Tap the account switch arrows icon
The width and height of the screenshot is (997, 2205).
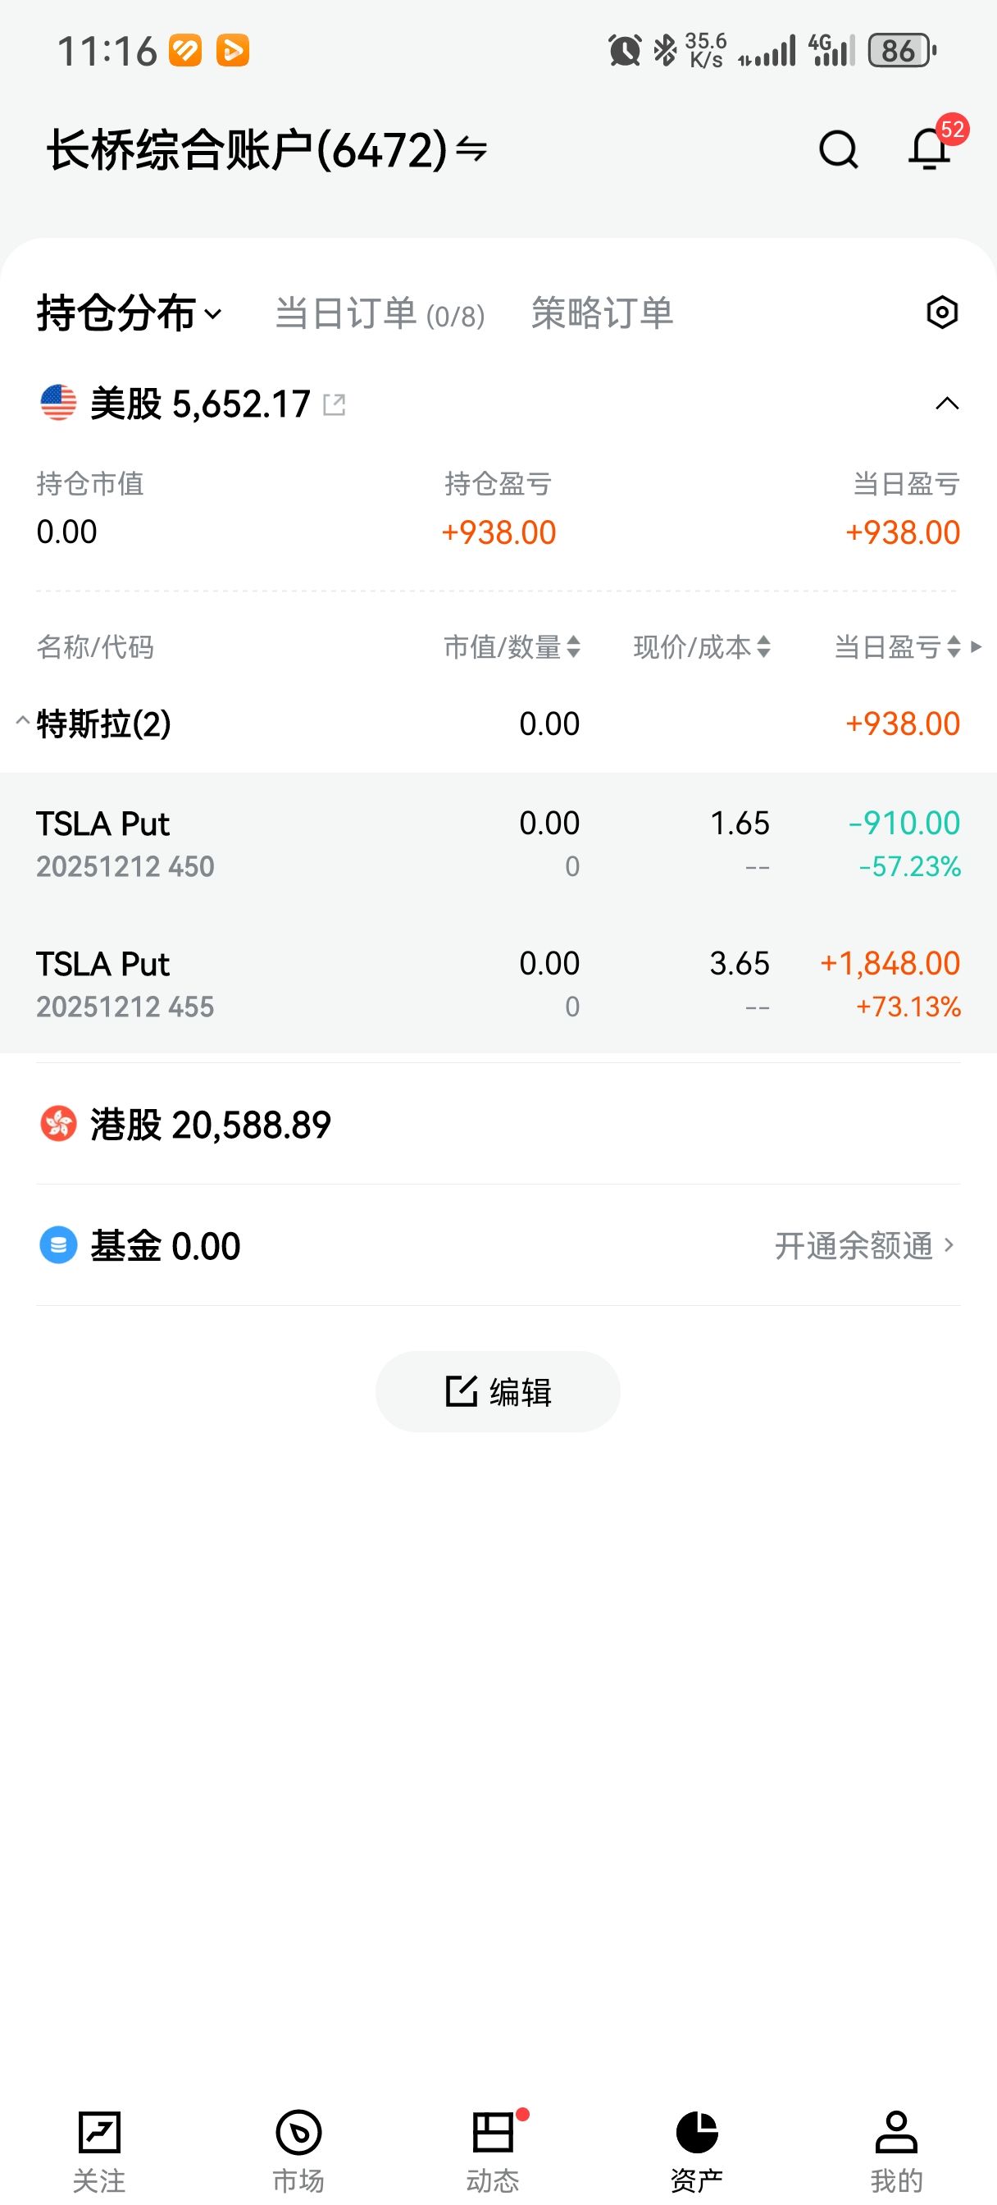[x=471, y=150]
